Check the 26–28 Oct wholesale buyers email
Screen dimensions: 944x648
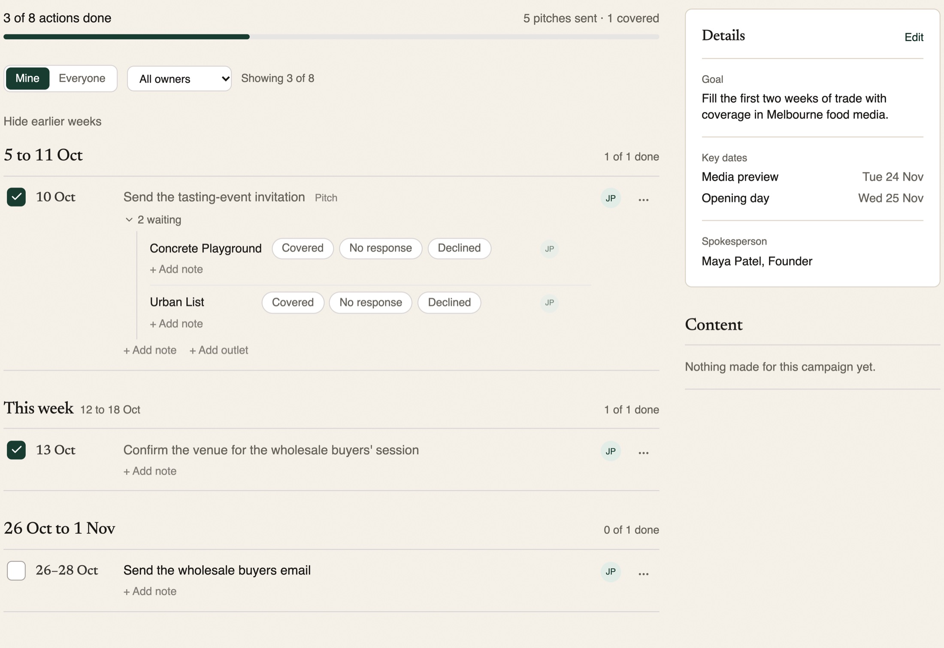tap(16, 571)
